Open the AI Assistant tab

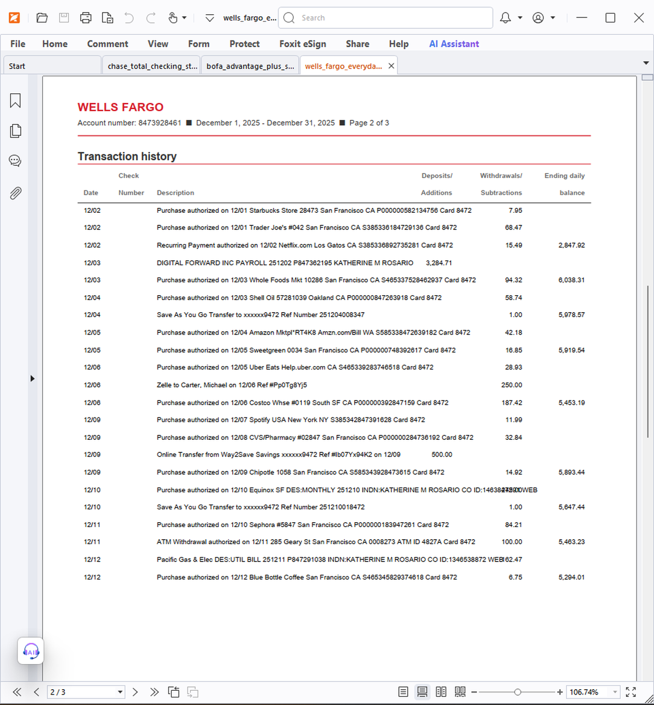point(454,44)
